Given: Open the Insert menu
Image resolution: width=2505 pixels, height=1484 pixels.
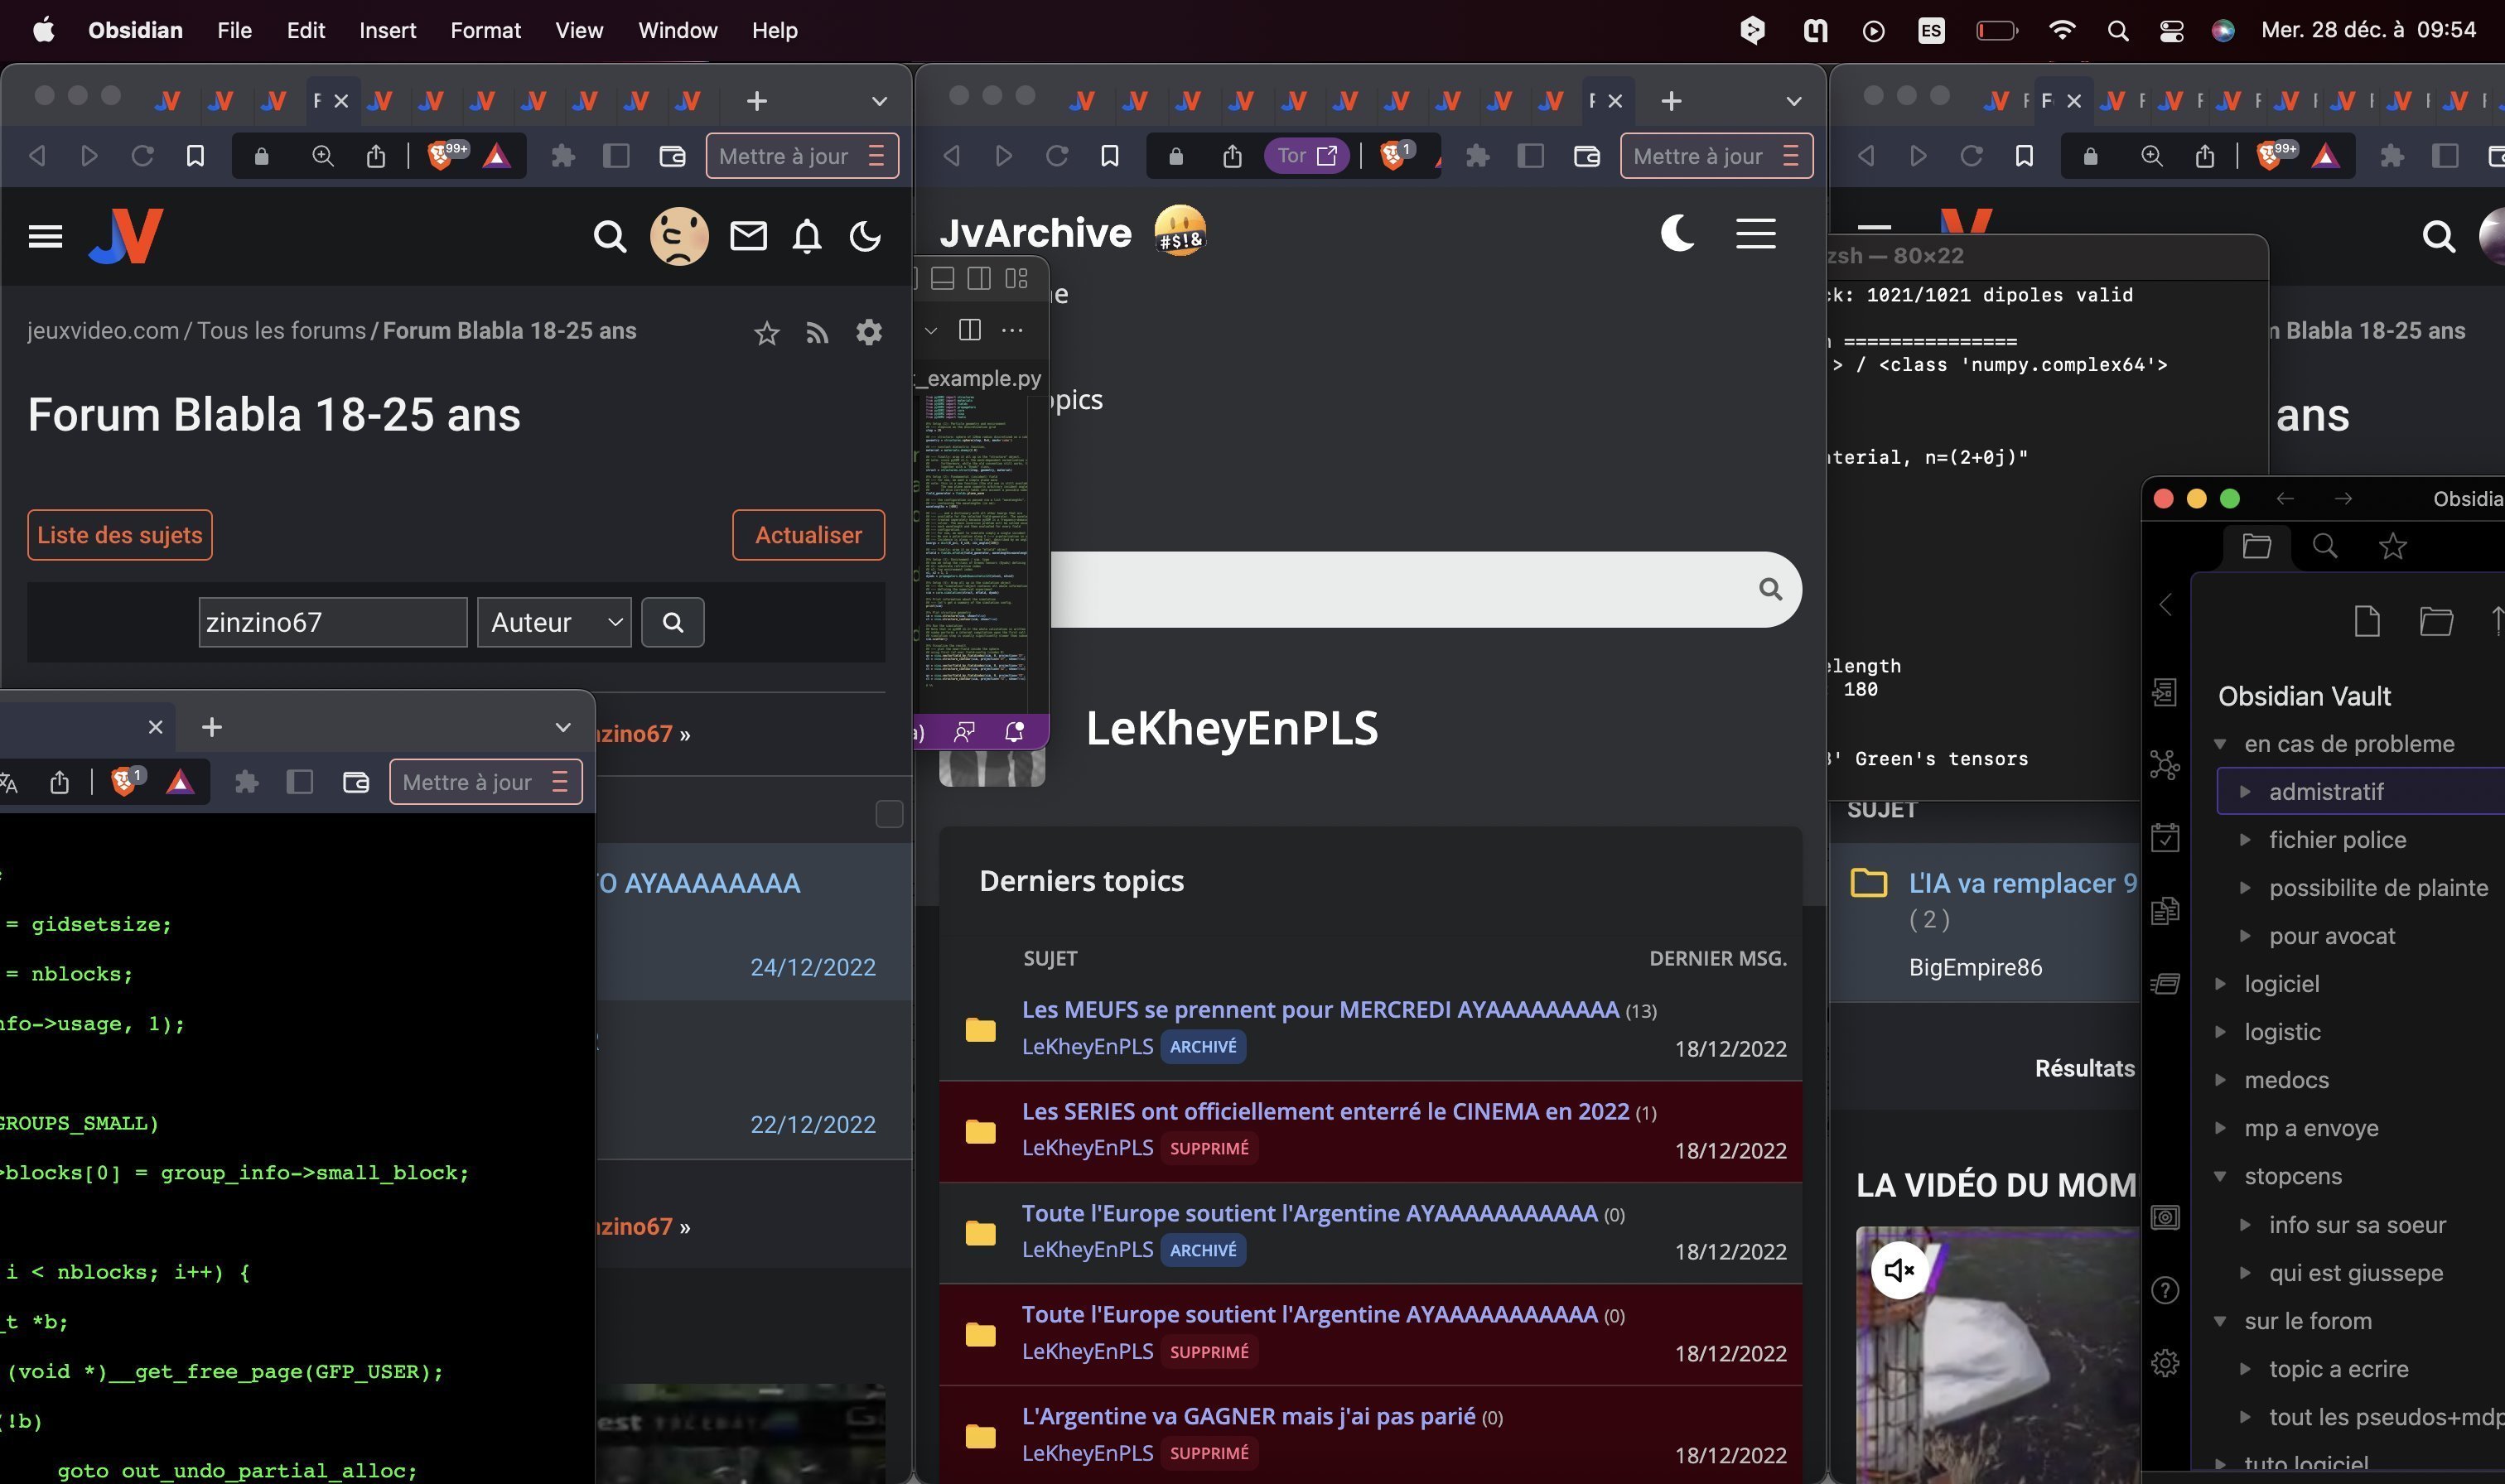Looking at the screenshot, I should pos(388,30).
